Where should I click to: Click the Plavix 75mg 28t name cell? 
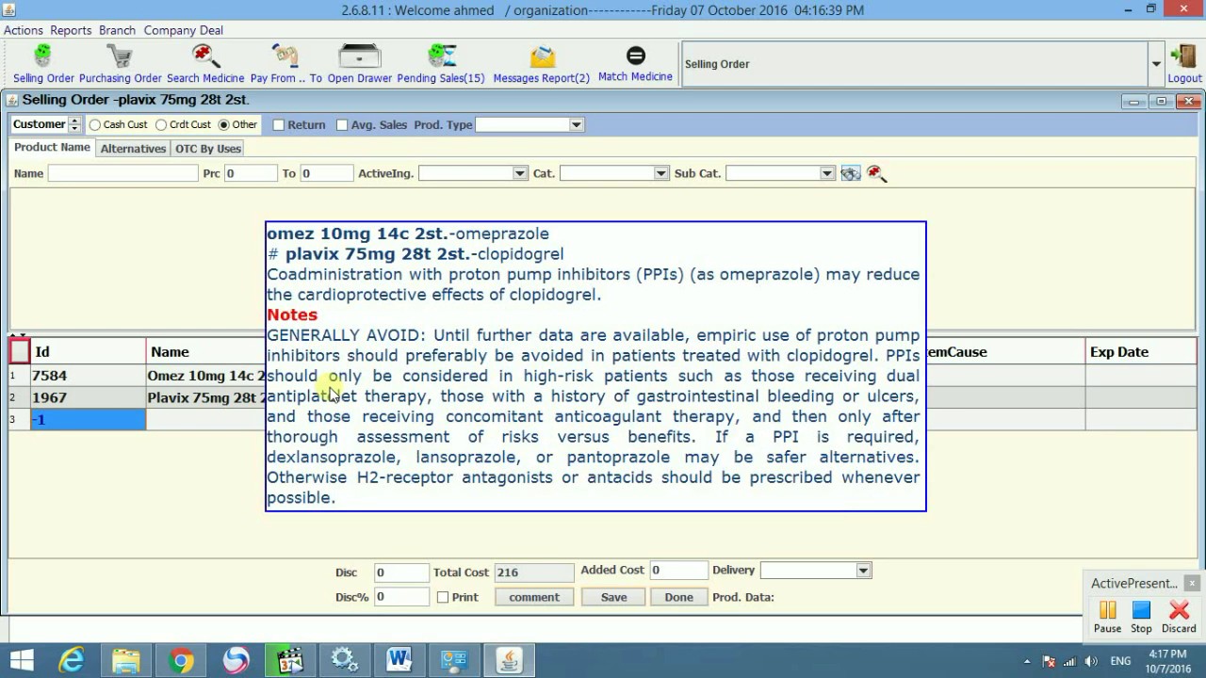205,397
